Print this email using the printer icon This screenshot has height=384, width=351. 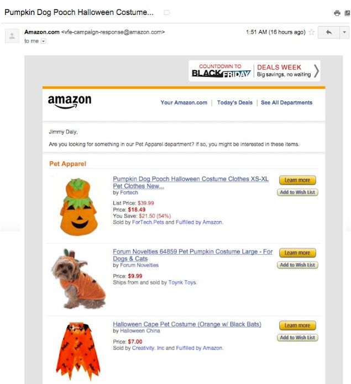pos(337,13)
